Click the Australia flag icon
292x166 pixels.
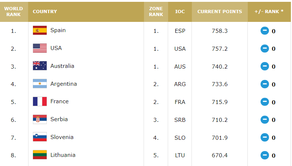point(40,66)
